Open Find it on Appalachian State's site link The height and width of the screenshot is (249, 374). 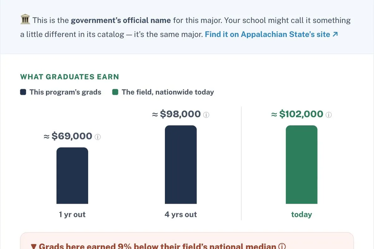(x=271, y=34)
